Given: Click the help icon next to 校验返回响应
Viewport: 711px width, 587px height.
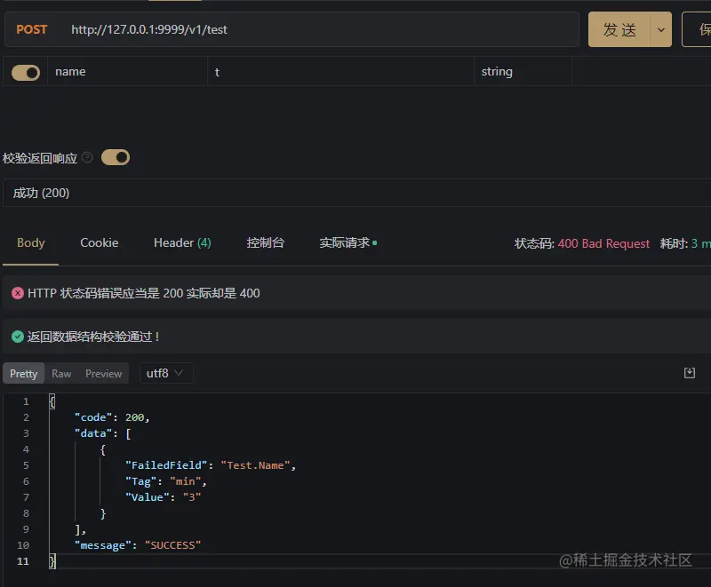Looking at the screenshot, I should (87, 157).
